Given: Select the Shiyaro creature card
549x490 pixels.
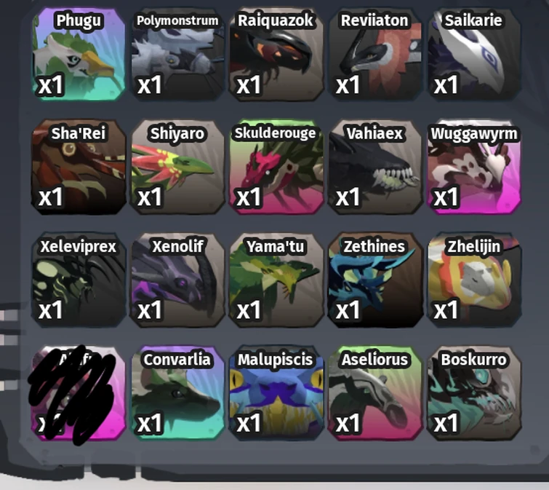Looking at the screenshot, I should (x=177, y=167).
